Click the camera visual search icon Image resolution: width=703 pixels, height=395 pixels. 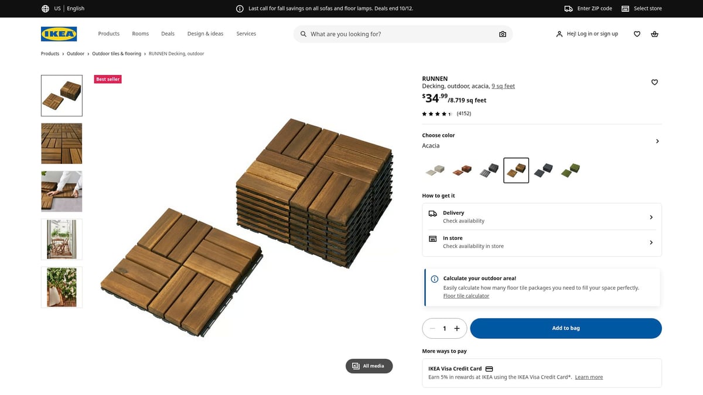[x=502, y=34]
